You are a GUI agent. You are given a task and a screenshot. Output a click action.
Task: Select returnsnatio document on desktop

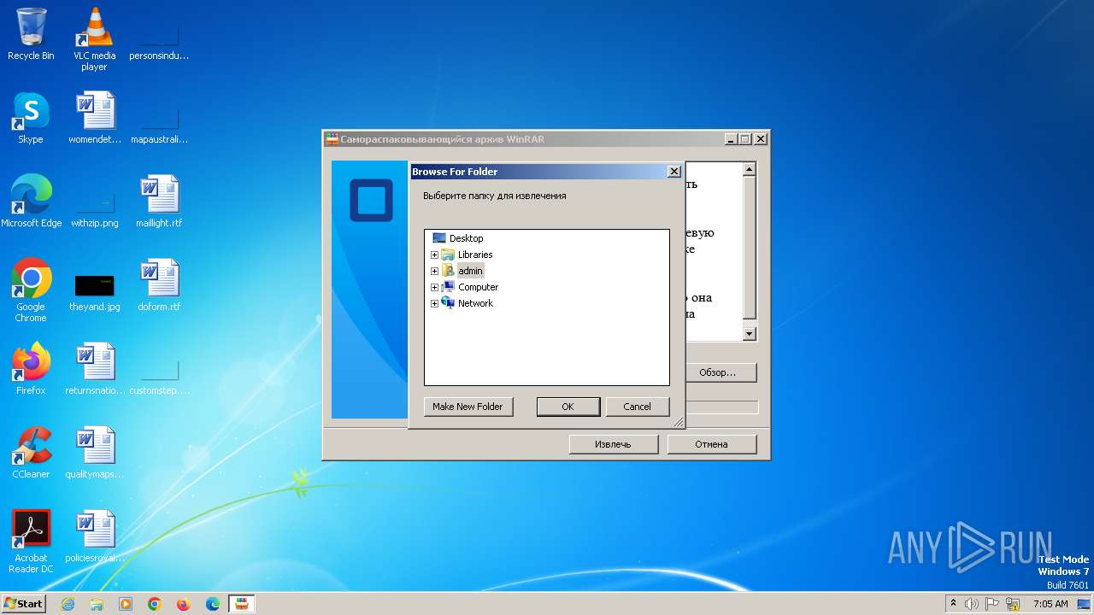click(x=95, y=369)
